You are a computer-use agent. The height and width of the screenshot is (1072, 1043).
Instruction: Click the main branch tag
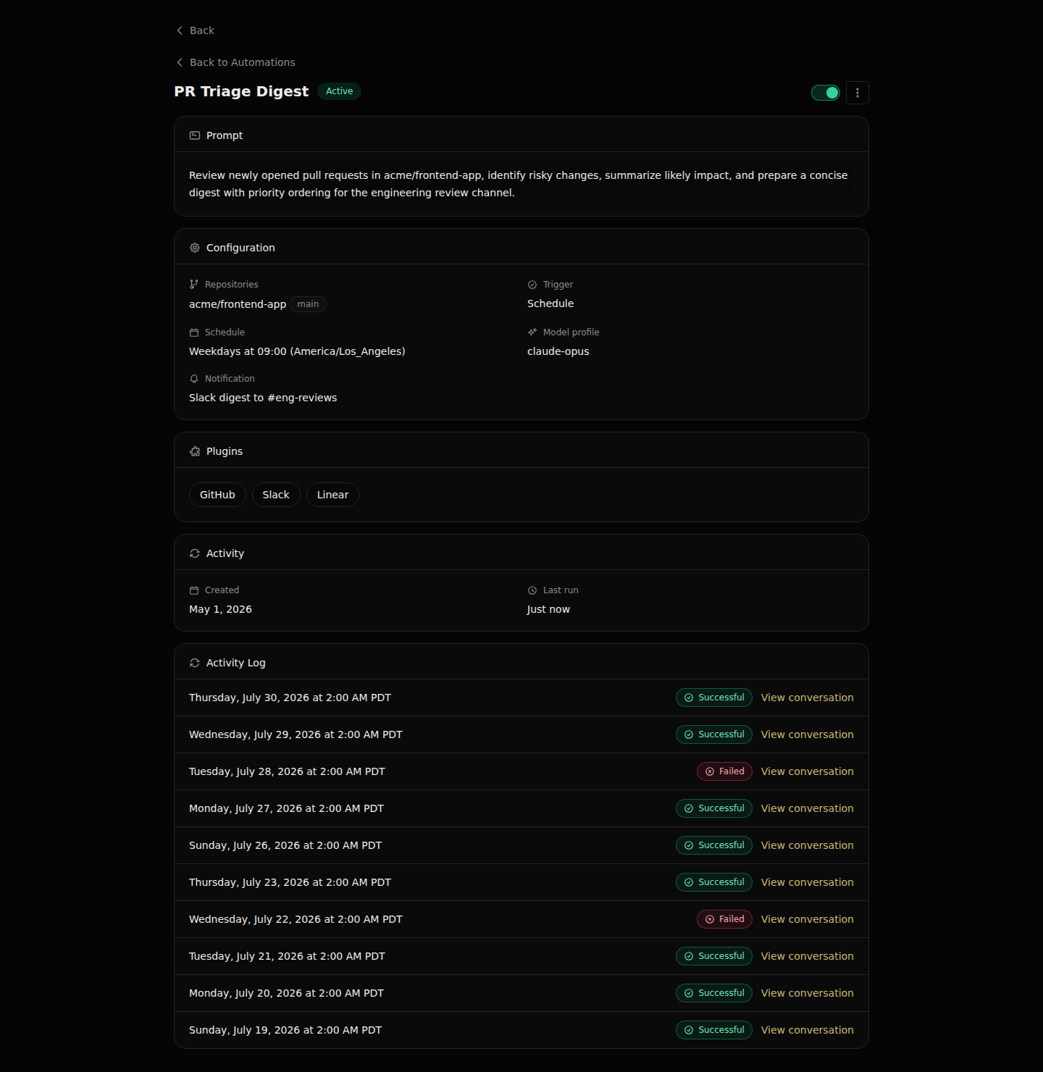[308, 304]
